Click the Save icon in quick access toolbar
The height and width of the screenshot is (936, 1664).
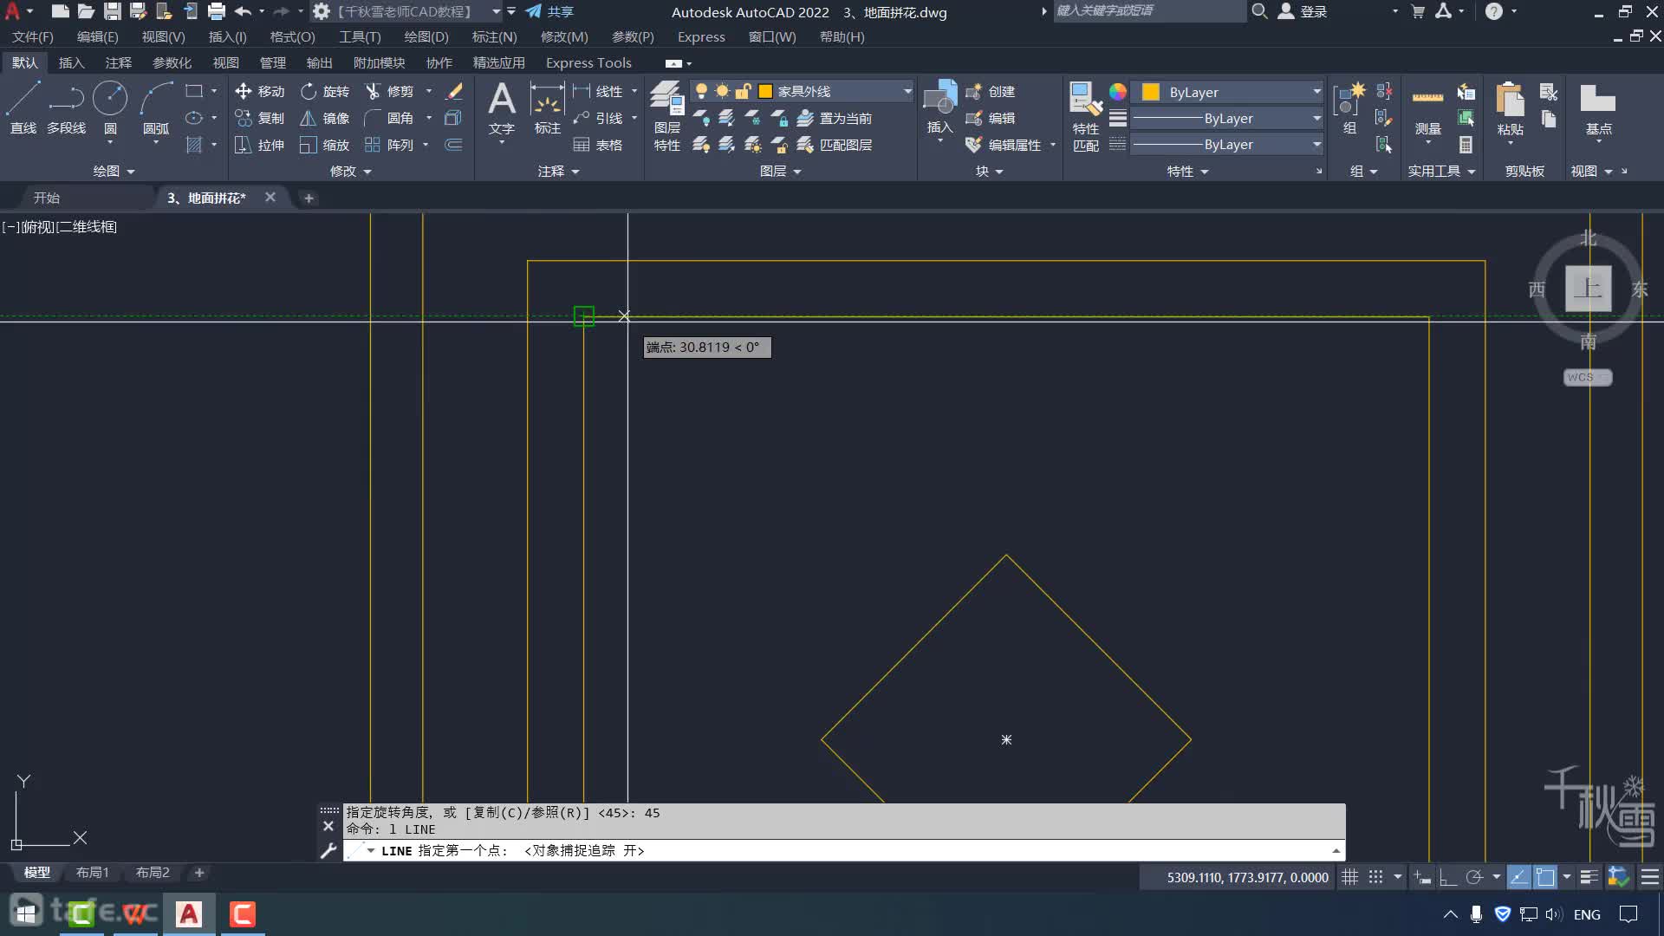pyautogui.click(x=113, y=11)
